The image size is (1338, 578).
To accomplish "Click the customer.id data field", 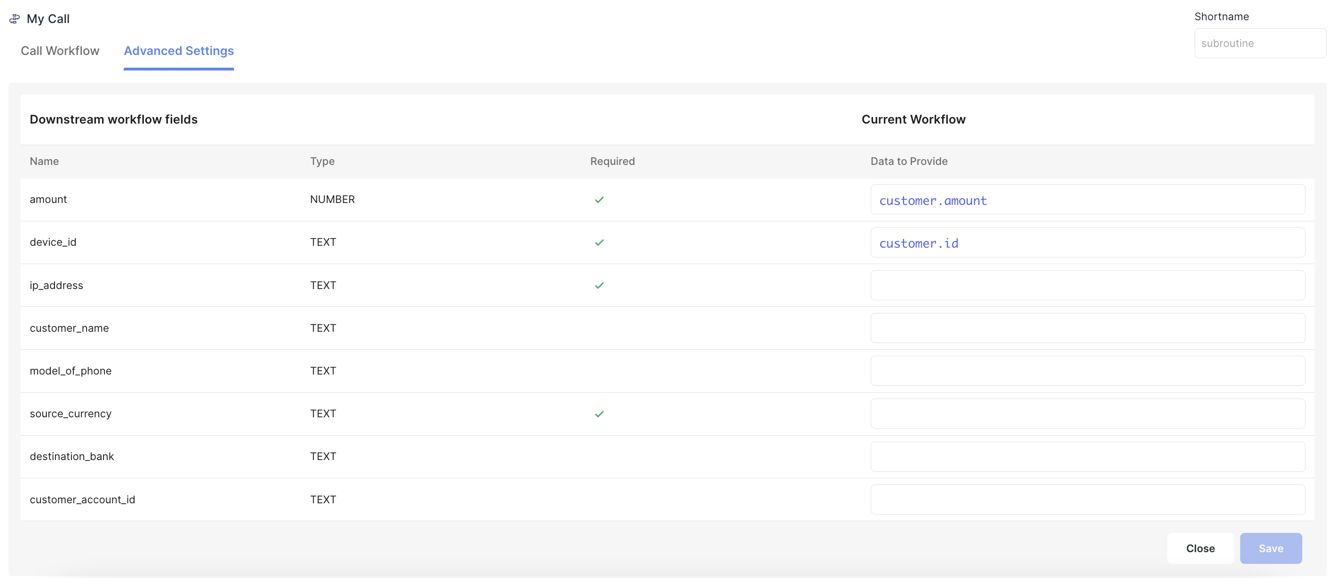I will pyautogui.click(x=1087, y=242).
